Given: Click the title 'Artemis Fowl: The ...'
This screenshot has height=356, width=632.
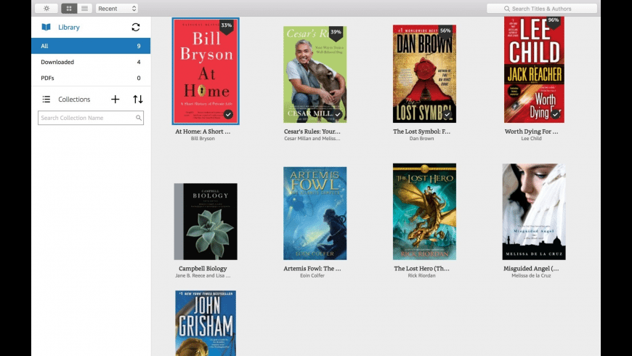Looking at the screenshot, I should pos(312,269).
